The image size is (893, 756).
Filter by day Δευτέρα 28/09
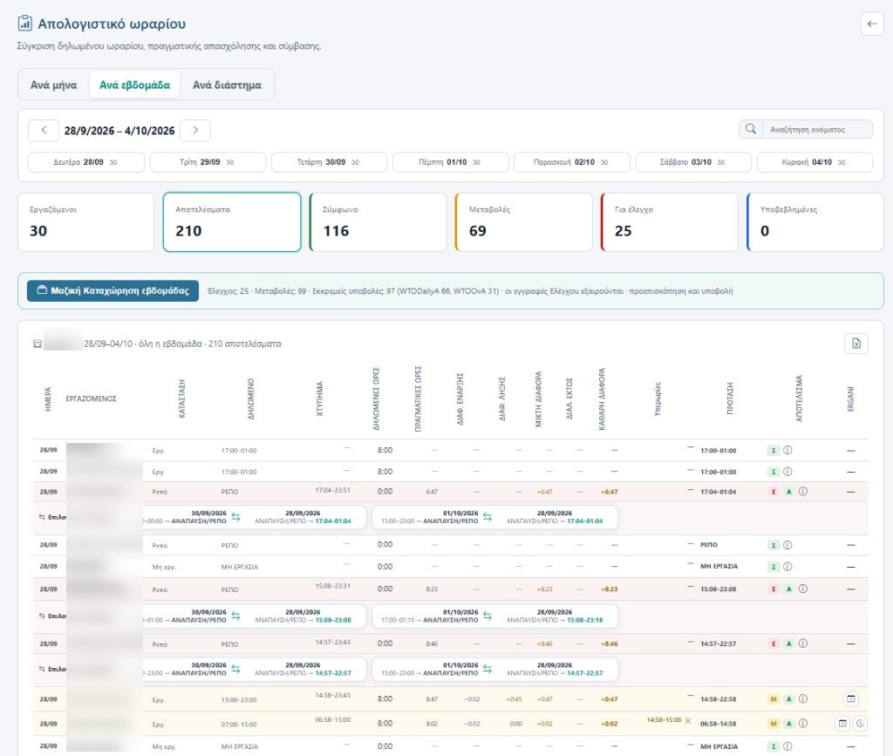[x=86, y=162]
